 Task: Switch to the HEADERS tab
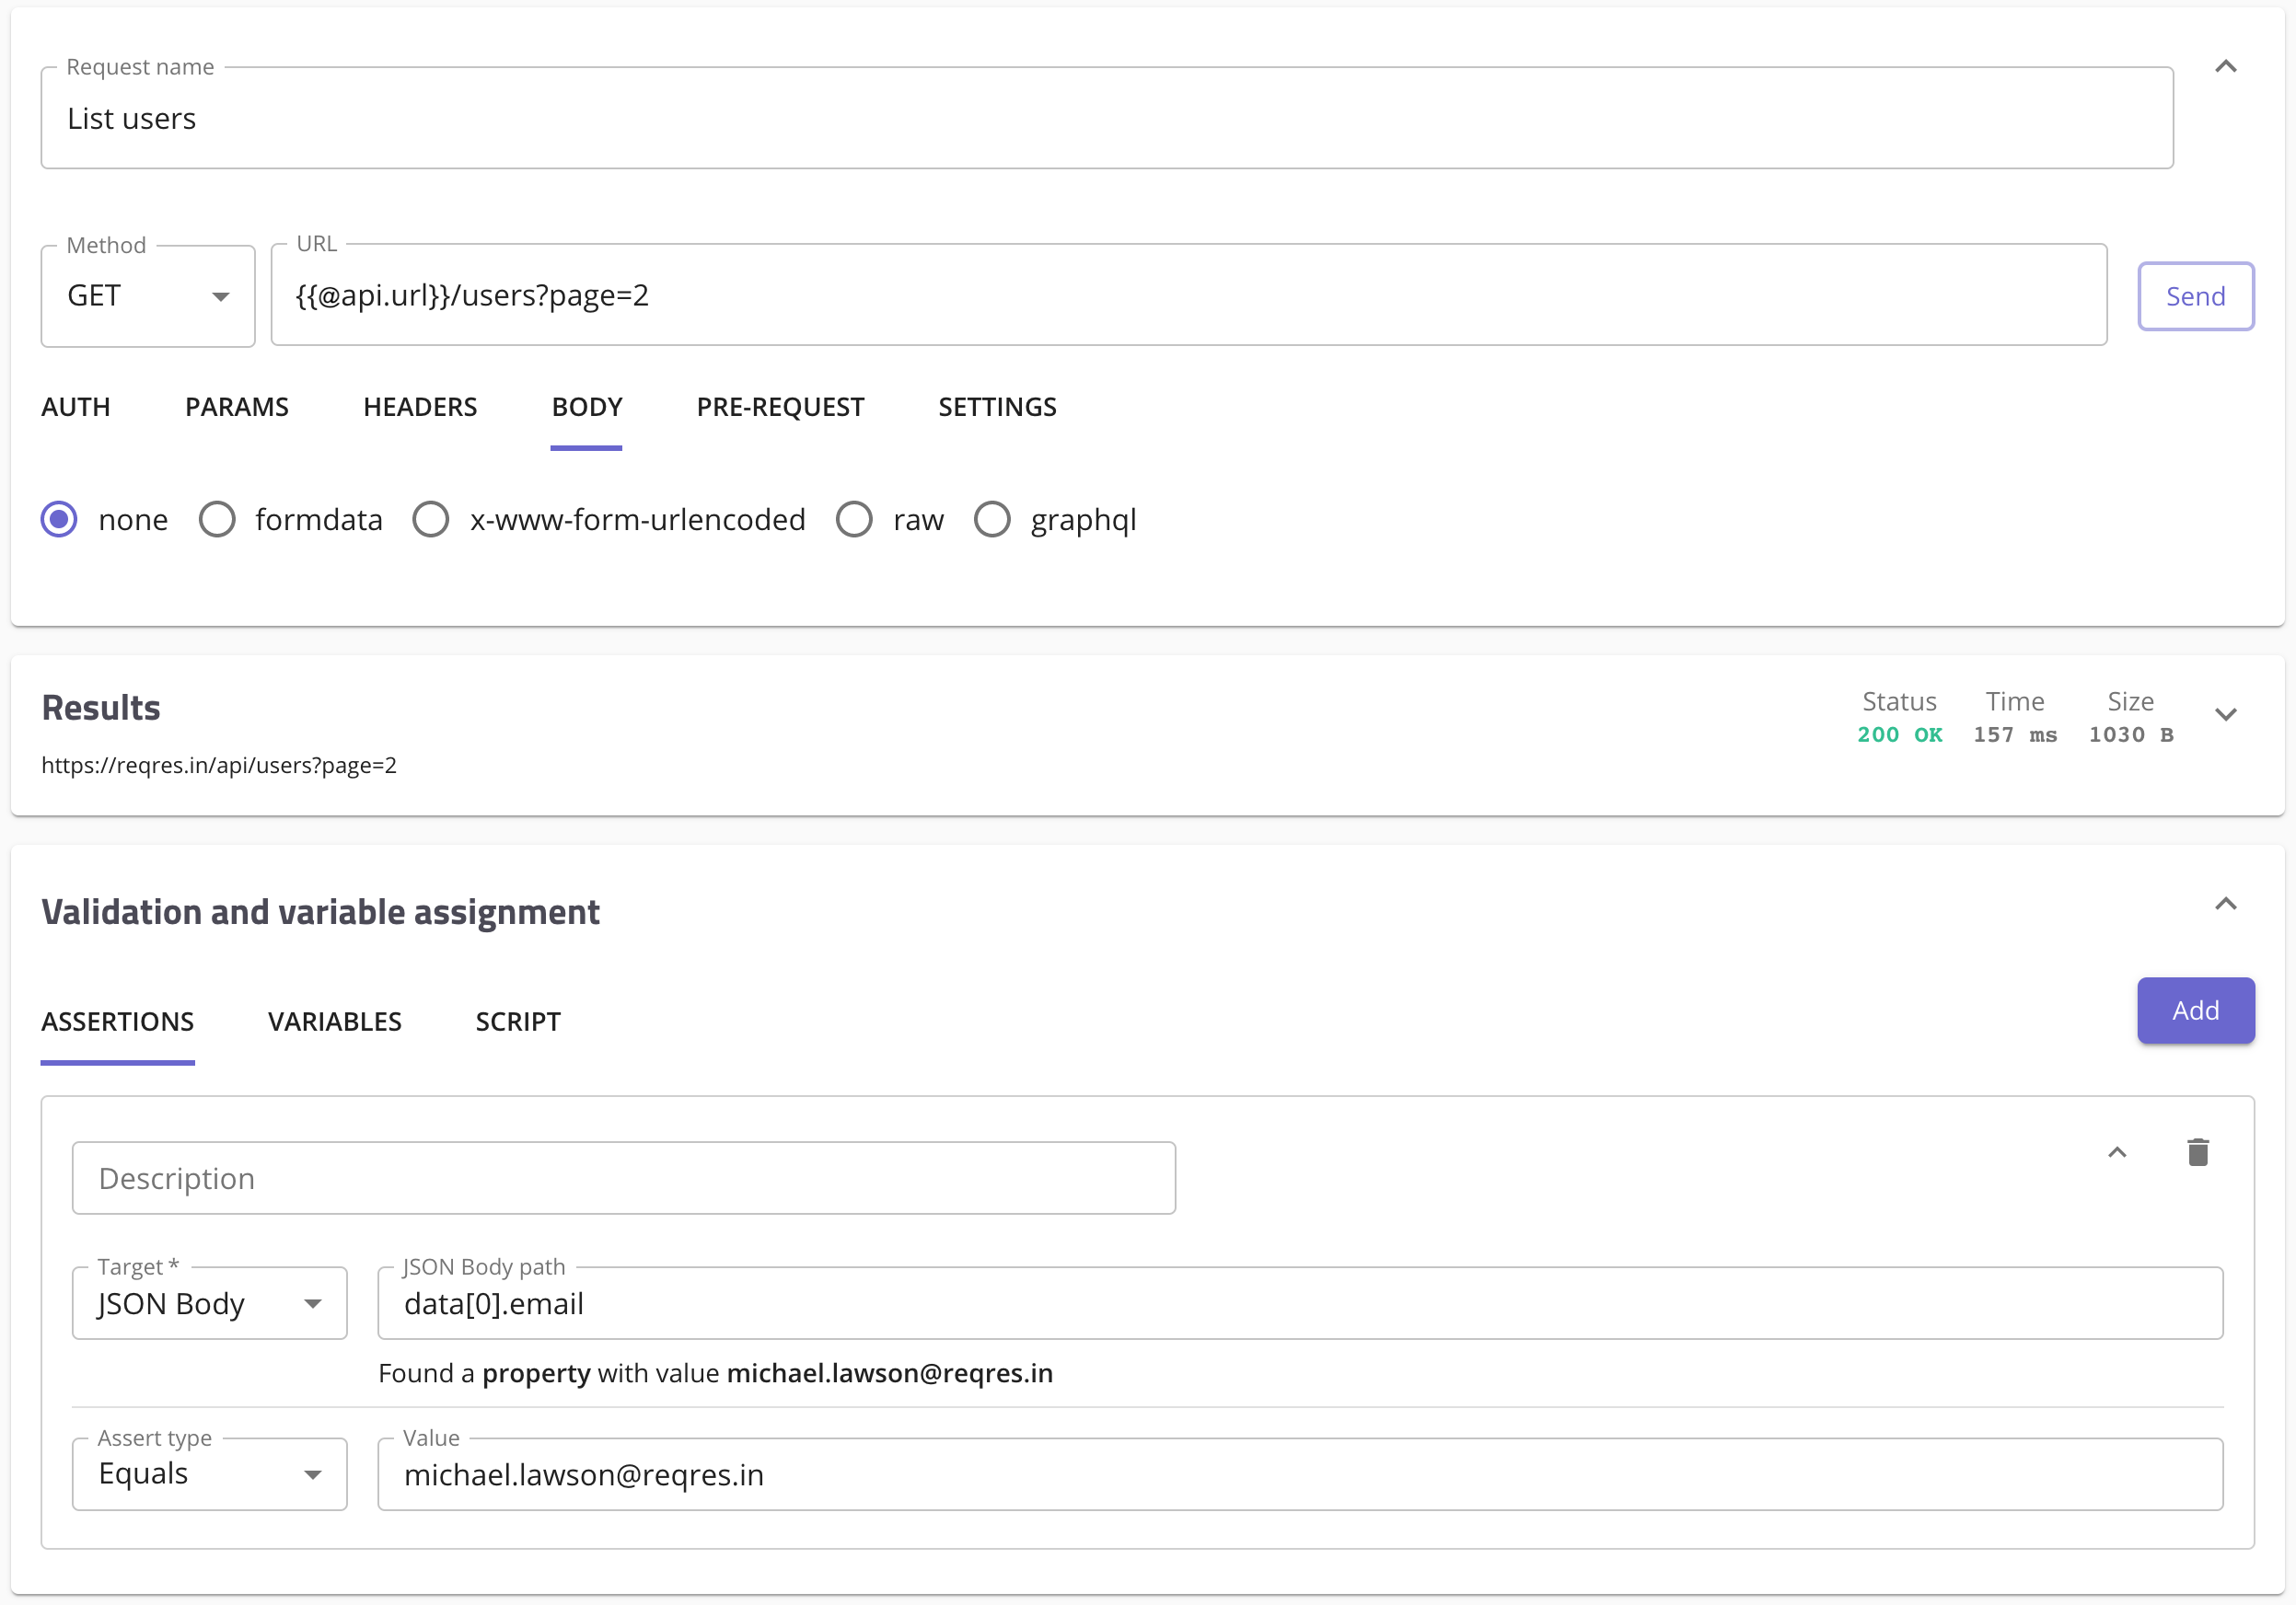tap(420, 408)
